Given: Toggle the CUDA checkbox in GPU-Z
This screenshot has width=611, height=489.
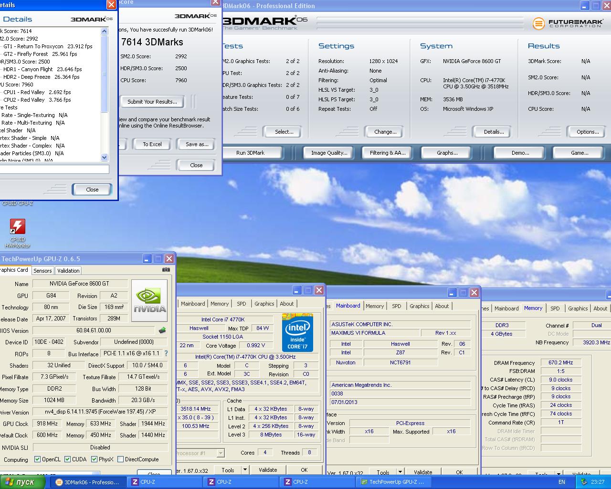Looking at the screenshot, I should coord(67,459).
